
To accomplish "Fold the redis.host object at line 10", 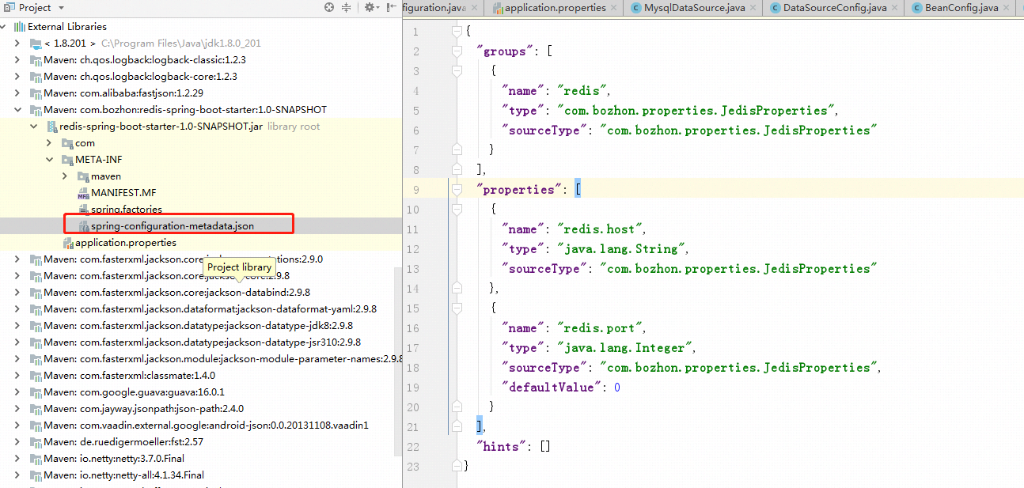I will click(456, 209).
